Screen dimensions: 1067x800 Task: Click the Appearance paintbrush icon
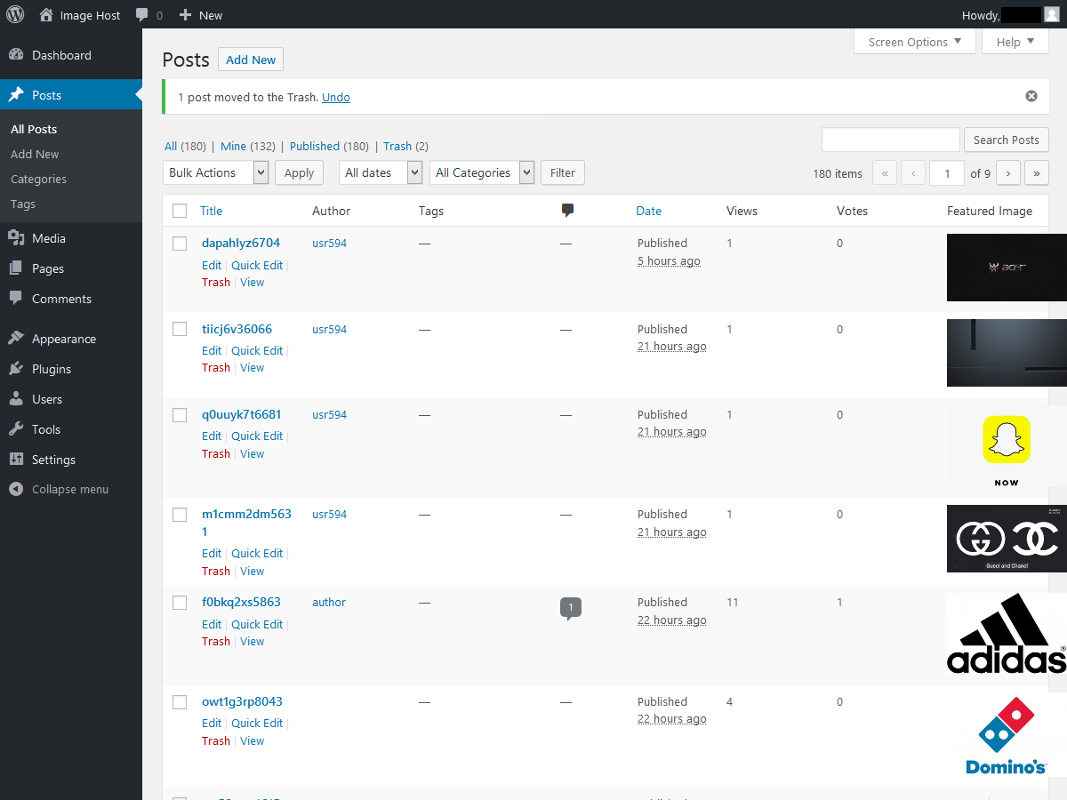tap(16, 339)
